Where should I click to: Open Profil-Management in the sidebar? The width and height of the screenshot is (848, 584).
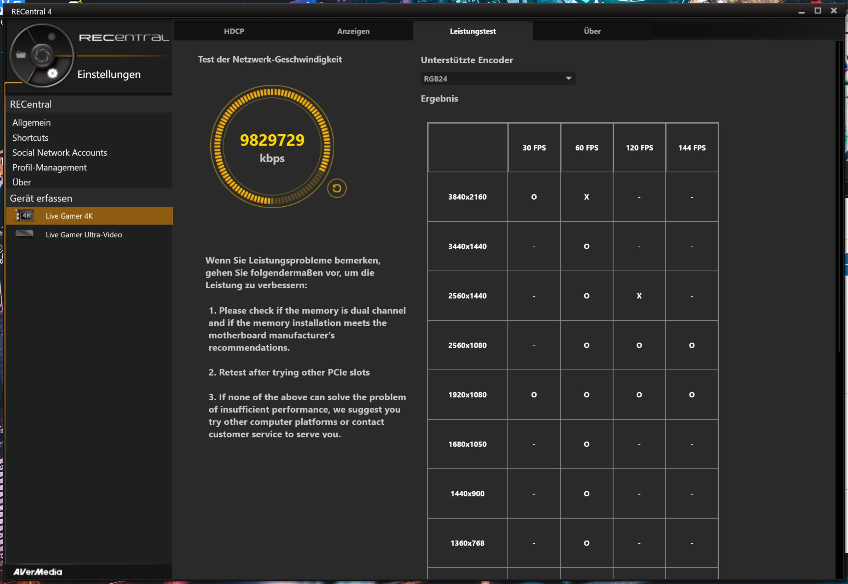coord(50,167)
